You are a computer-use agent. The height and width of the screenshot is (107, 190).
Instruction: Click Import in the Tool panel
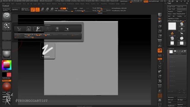(172, 12)
